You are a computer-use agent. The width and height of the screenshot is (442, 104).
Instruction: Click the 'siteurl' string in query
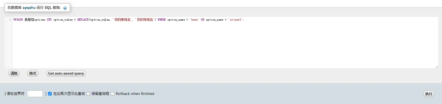coord(235,20)
